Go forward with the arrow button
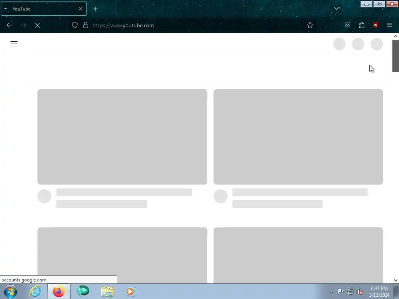Screen dimensions: 399x299 pos(23,25)
